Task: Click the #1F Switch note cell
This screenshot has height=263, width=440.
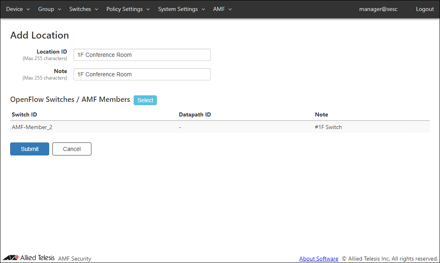Action: coord(328,127)
